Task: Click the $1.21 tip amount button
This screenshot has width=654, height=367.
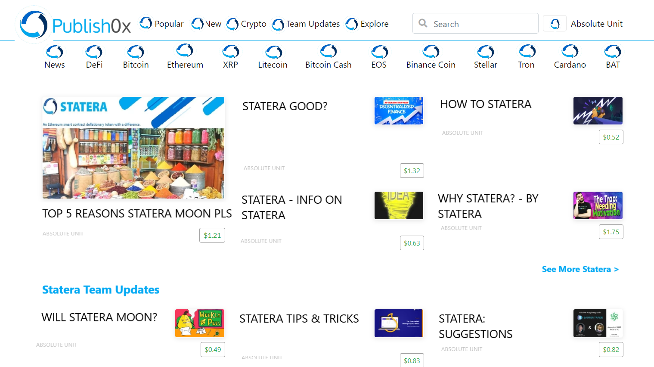Action: tap(212, 236)
